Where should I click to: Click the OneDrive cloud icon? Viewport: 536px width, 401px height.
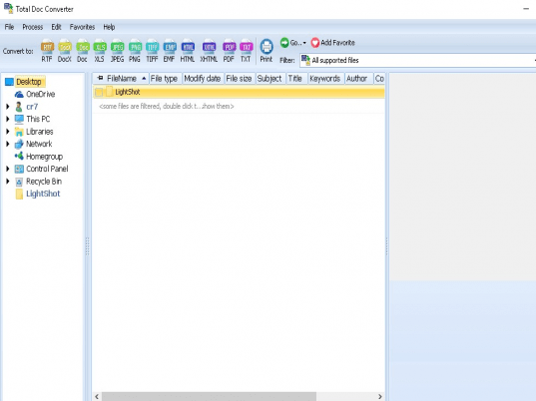point(19,95)
